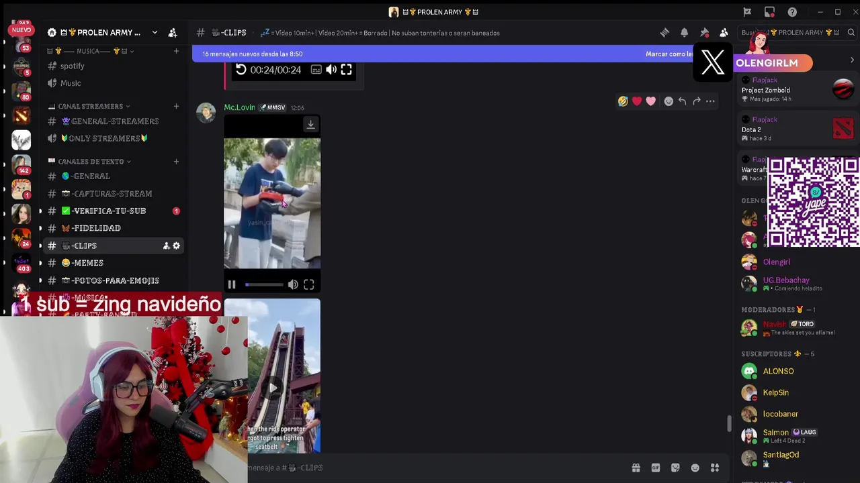Forward Mc.Lovin's message

697,101
